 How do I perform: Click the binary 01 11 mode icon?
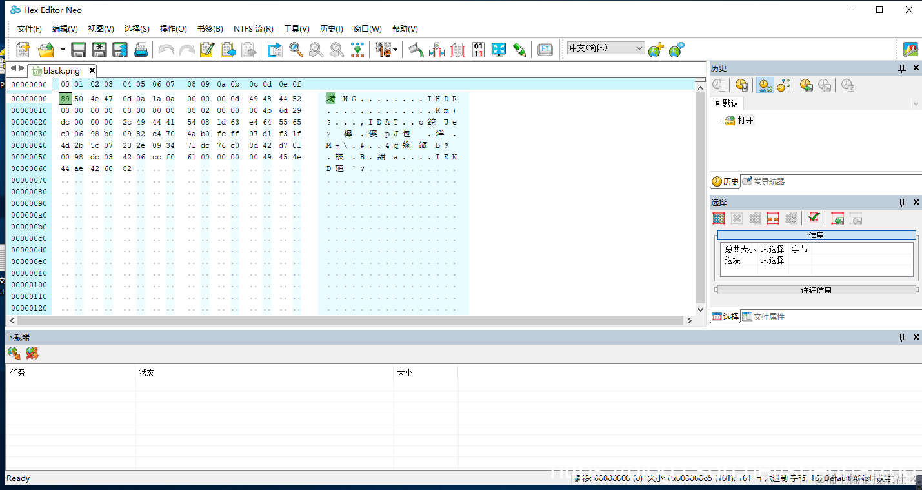pyautogui.click(x=478, y=50)
